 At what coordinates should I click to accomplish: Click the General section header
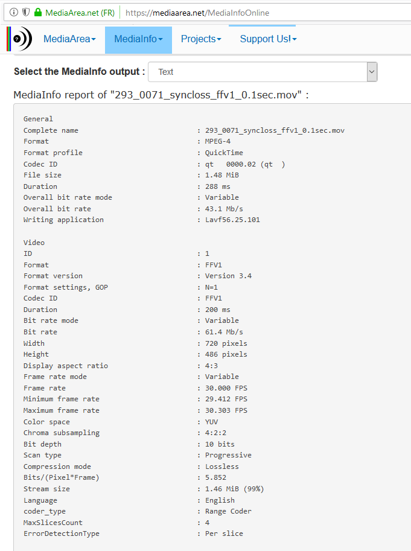pos(38,119)
